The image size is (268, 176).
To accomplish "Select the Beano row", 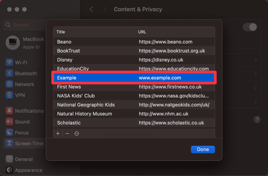I will pos(134,42).
